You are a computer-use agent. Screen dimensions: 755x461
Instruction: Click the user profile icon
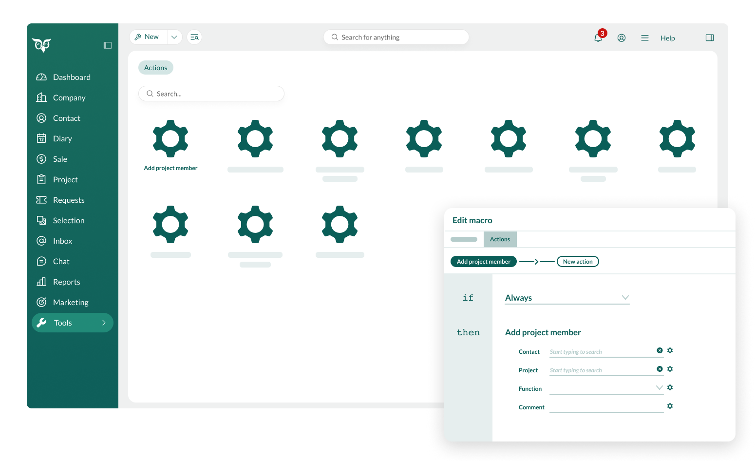[622, 38]
